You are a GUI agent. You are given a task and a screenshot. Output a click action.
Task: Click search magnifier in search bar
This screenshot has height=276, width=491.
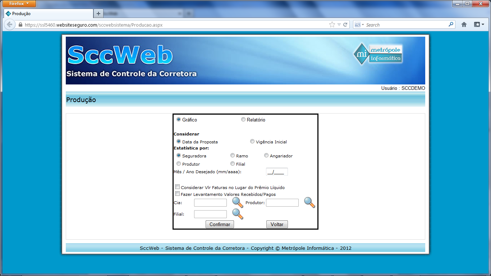(x=451, y=24)
